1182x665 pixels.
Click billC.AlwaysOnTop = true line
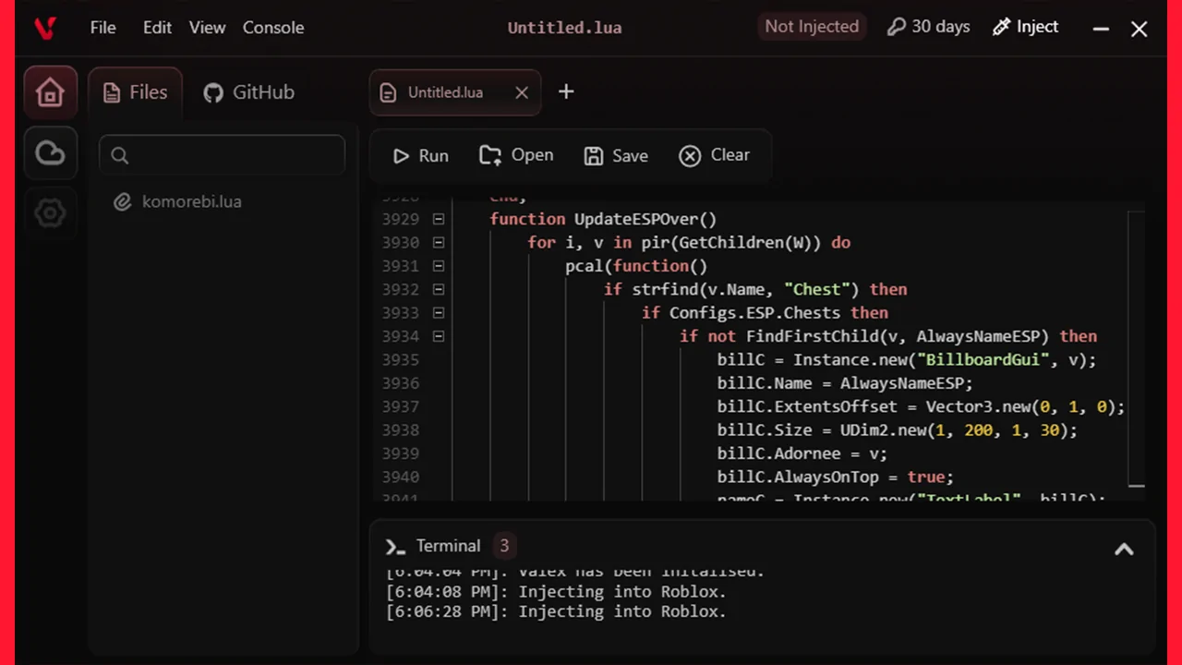click(836, 477)
